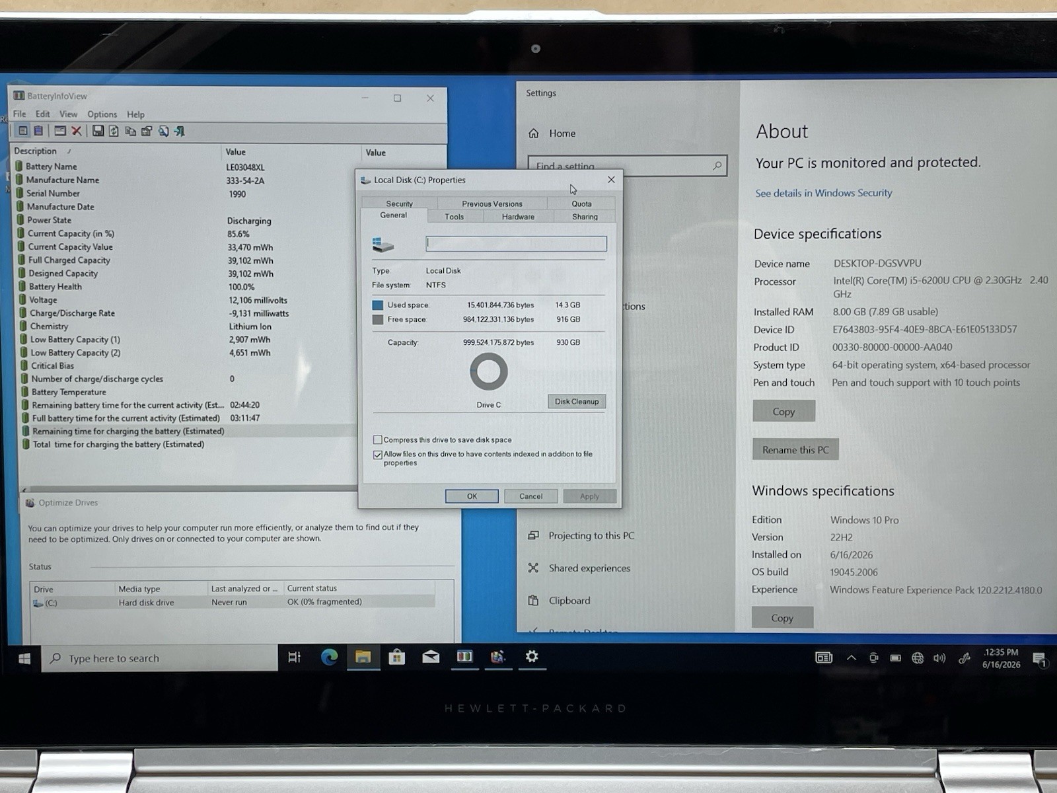Click the floppy disk Save toolbar icon
Viewport: 1057px width, 793px height.
tap(98, 131)
